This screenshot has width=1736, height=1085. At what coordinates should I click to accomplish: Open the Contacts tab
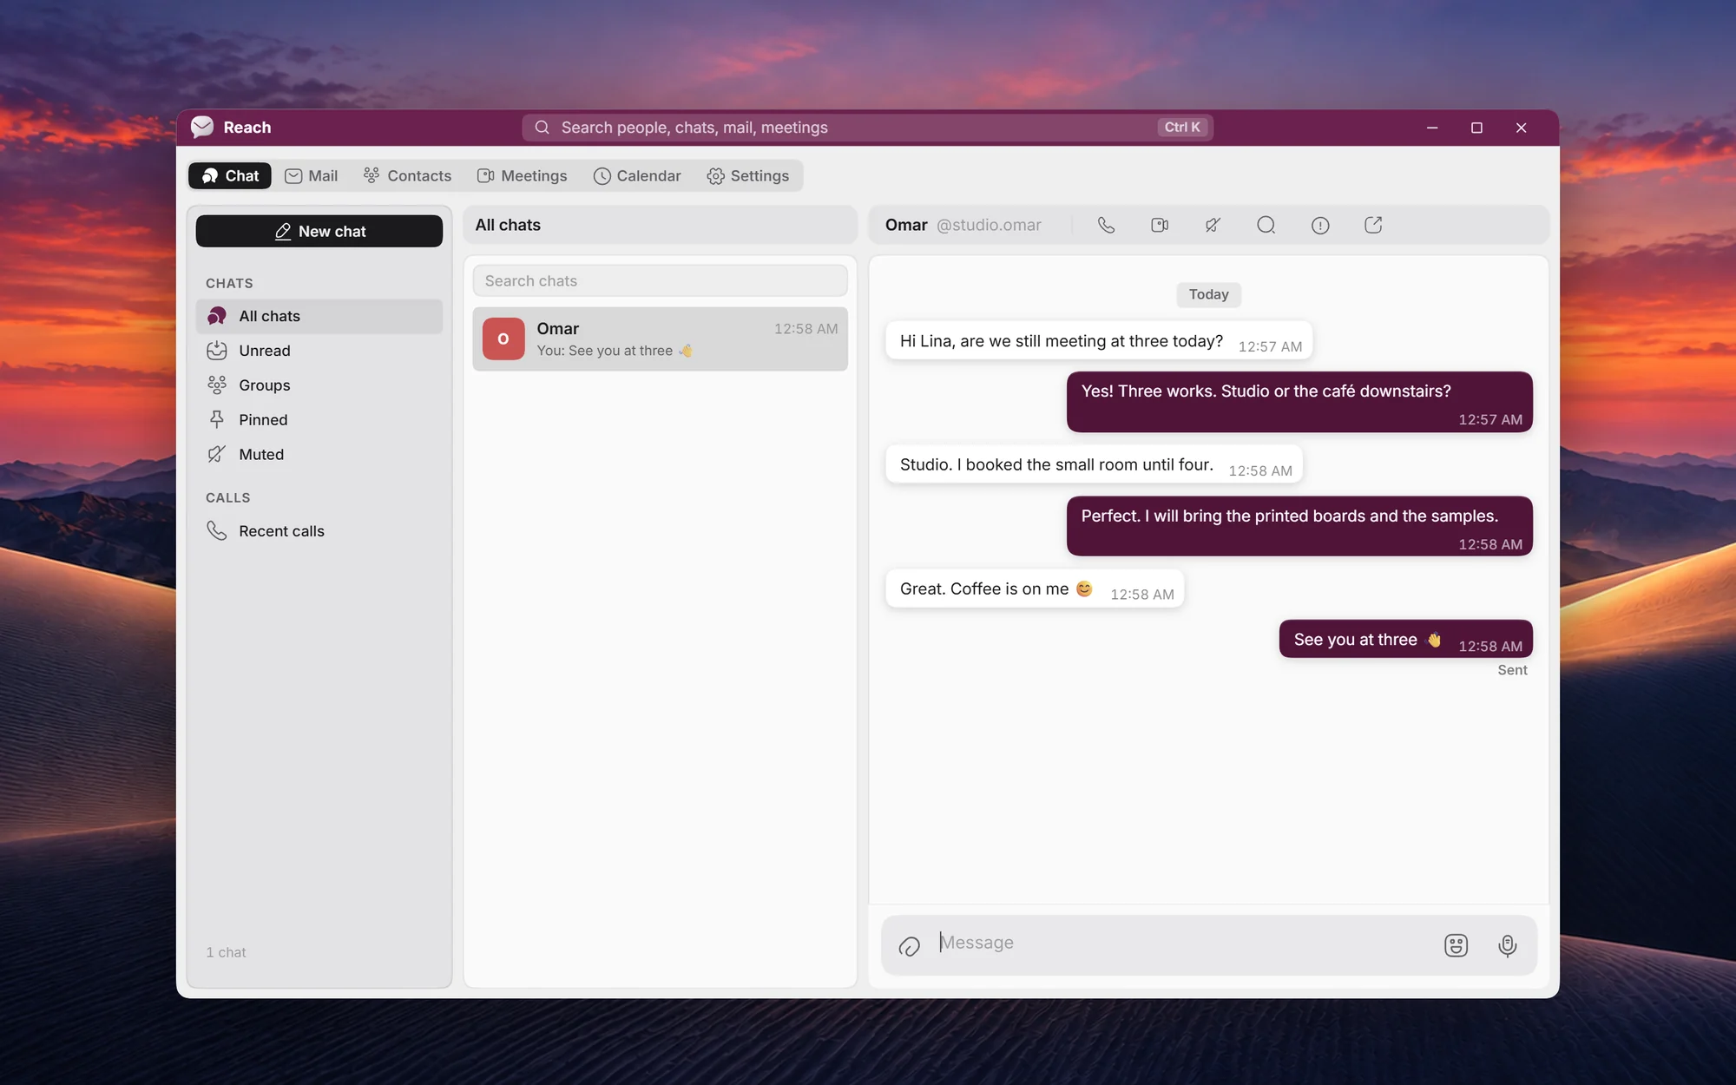pos(407,176)
